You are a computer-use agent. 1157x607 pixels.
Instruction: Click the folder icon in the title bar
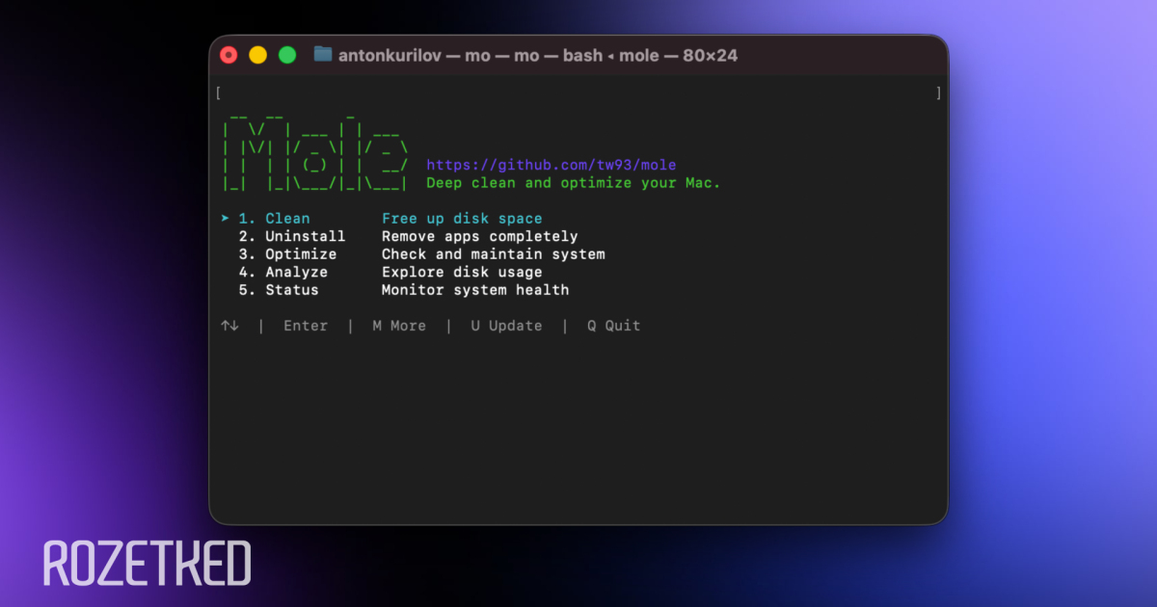point(323,55)
